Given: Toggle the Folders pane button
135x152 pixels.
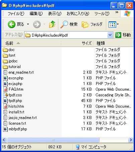Looking at the screenshot, I should (x=92, y=24).
